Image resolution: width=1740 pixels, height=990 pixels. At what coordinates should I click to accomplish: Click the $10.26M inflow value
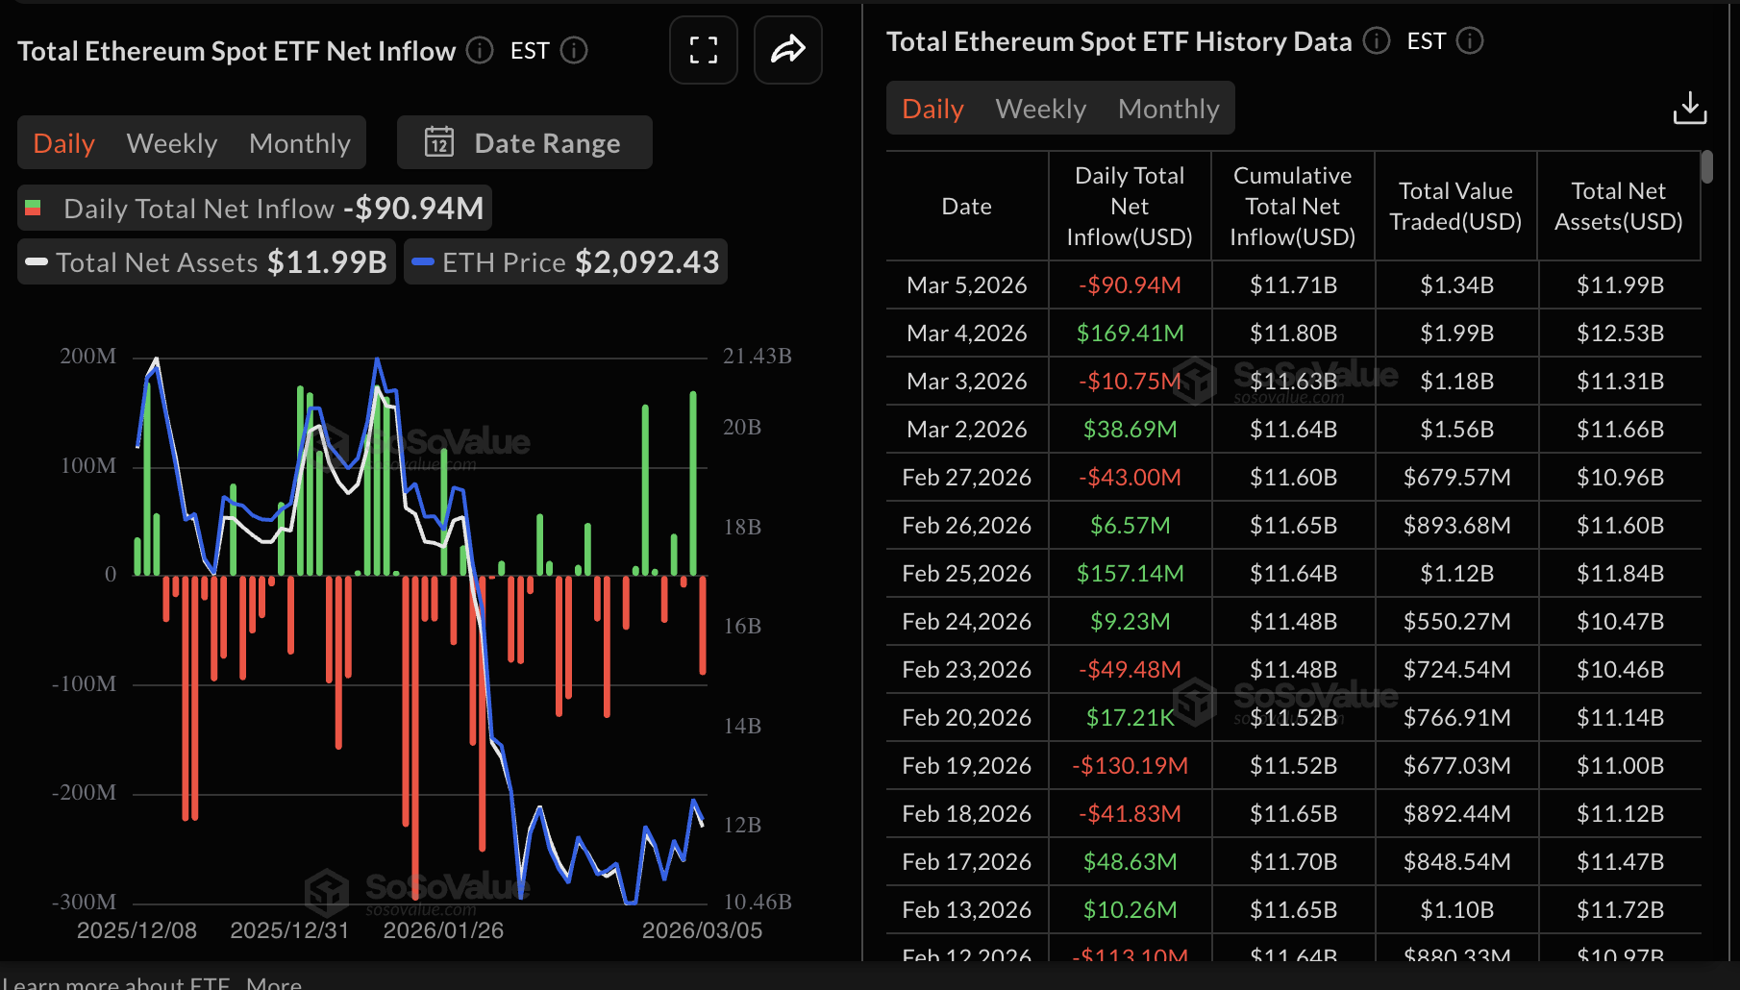[1130, 910]
